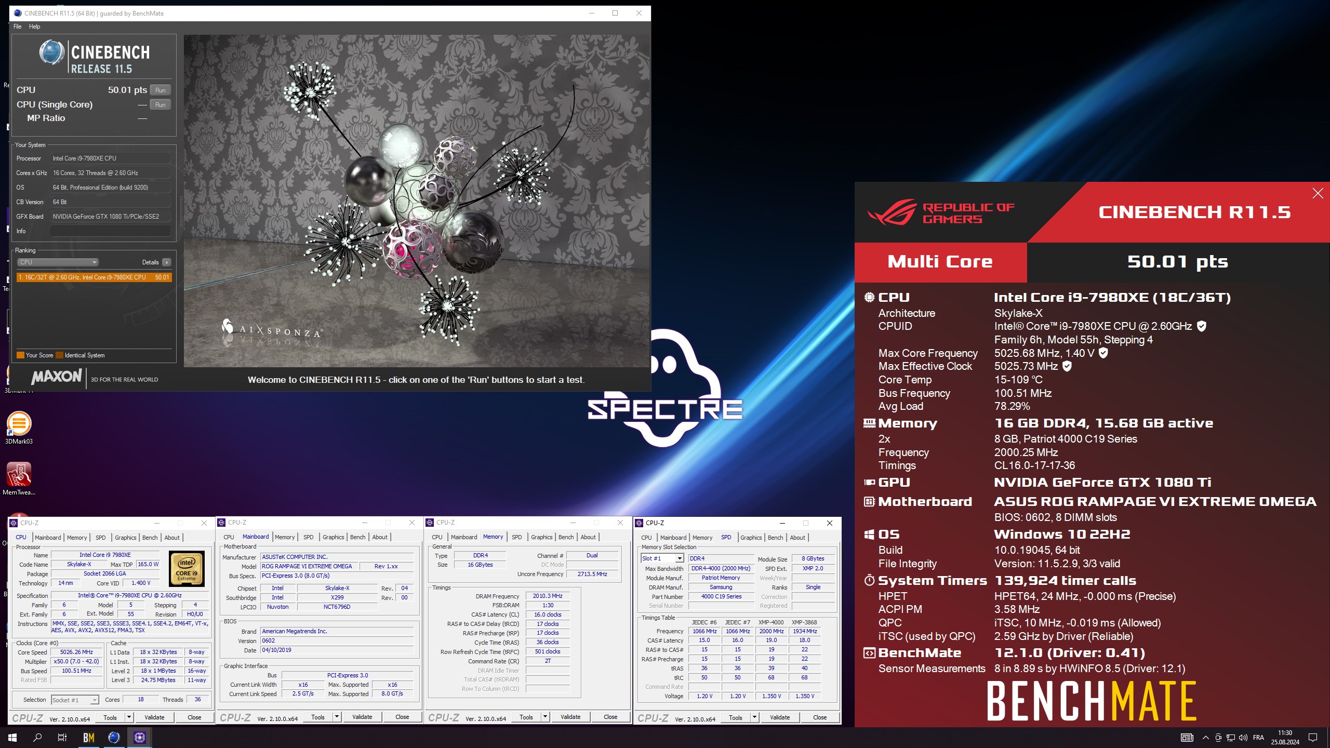Viewport: 1330px width, 748px height.
Task: Switch to CPU tab in the CPU-Z SPD window
Action: (x=646, y=538)
